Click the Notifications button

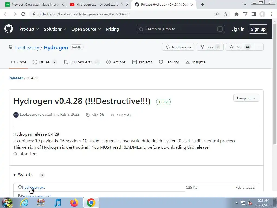178,47
